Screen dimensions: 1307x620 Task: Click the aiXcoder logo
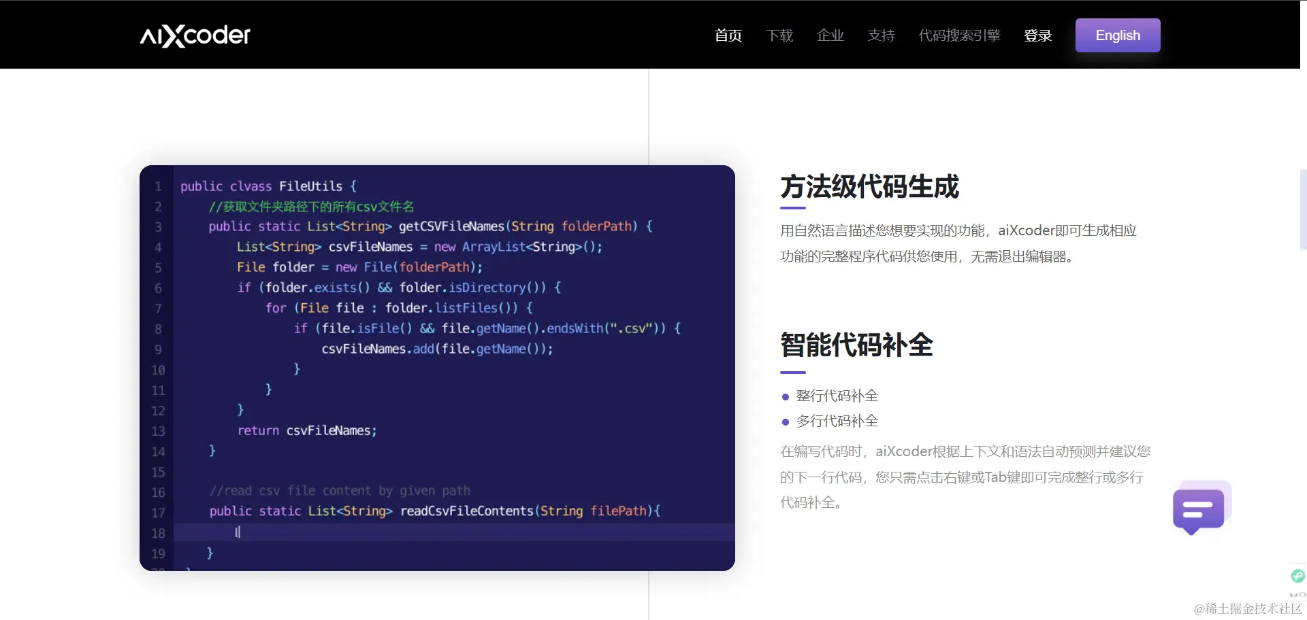pos(195,35)
